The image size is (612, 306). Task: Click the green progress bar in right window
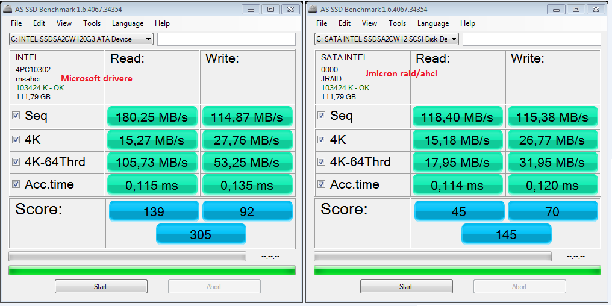457,270
